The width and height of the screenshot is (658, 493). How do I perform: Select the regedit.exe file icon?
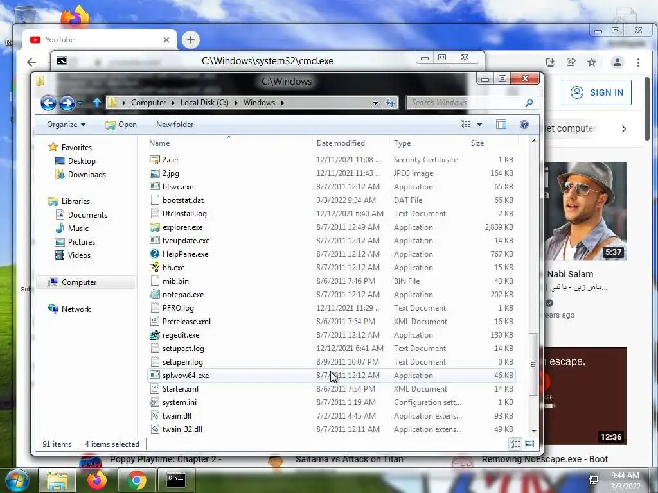[155, 335]
